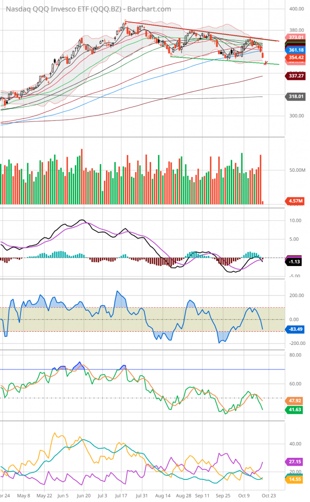
Task: Click the green 41.63 RSI value label
Action: point(296,410)
